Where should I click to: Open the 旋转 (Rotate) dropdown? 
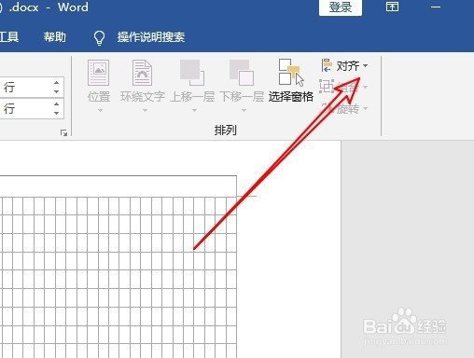click(344, 108)
